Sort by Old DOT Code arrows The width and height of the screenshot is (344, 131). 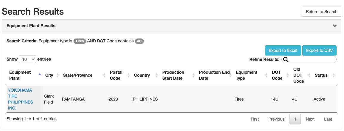click(x=309, y=75)
